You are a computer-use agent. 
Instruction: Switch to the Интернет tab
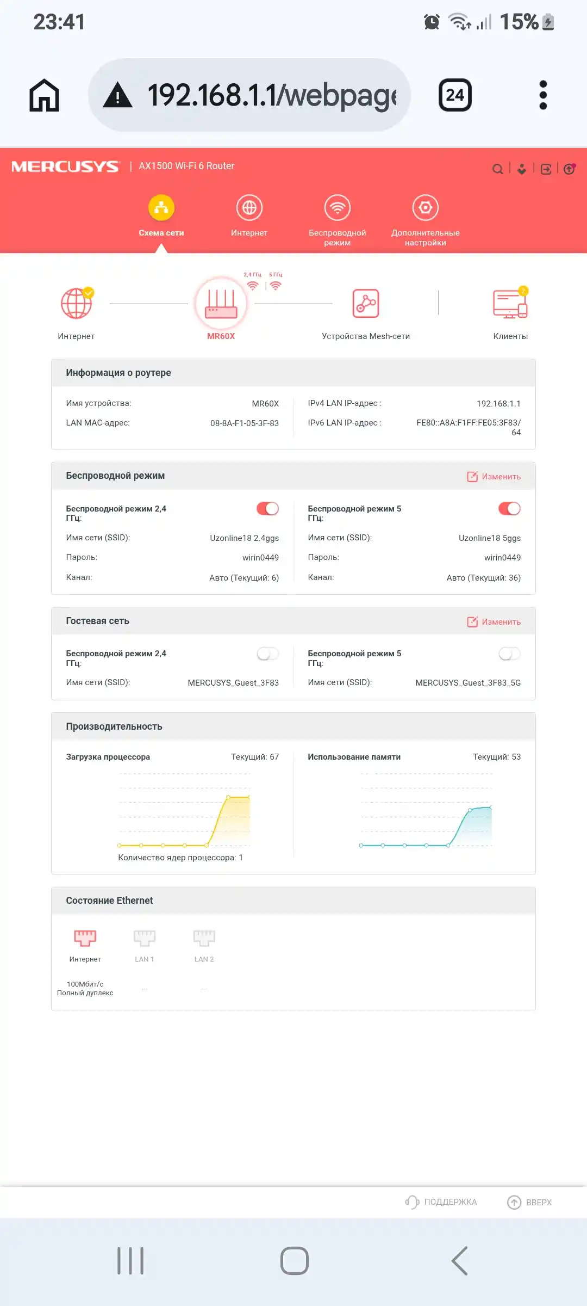pos(249,216)
